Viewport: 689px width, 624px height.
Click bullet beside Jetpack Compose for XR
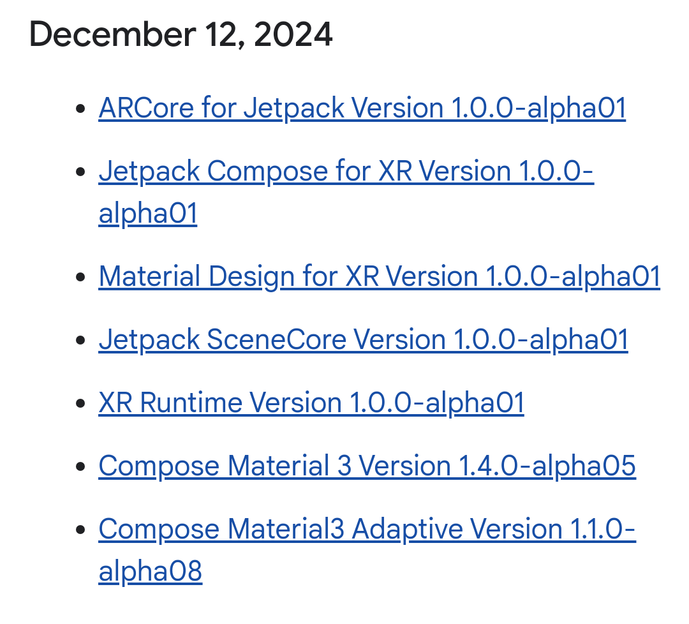pos(80,172)
